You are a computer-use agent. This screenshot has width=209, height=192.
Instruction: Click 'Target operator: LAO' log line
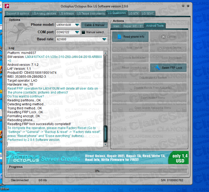click(x=22, y=81)
